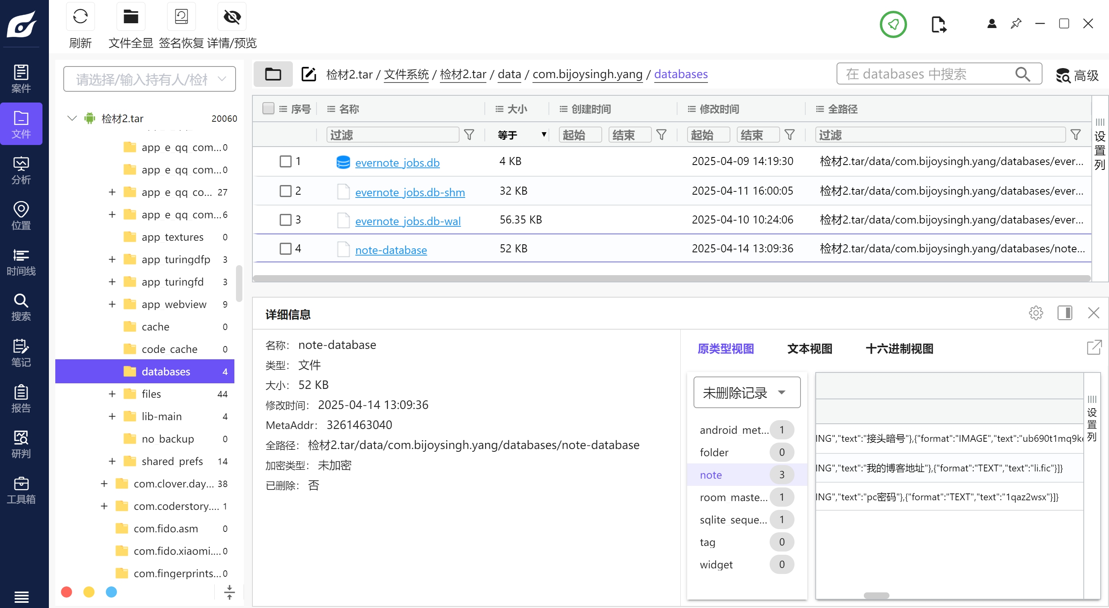Click the collapse tree icon at bottom of tree panel
Screen dimensions: 1109x608
click(x=230, y=592)
